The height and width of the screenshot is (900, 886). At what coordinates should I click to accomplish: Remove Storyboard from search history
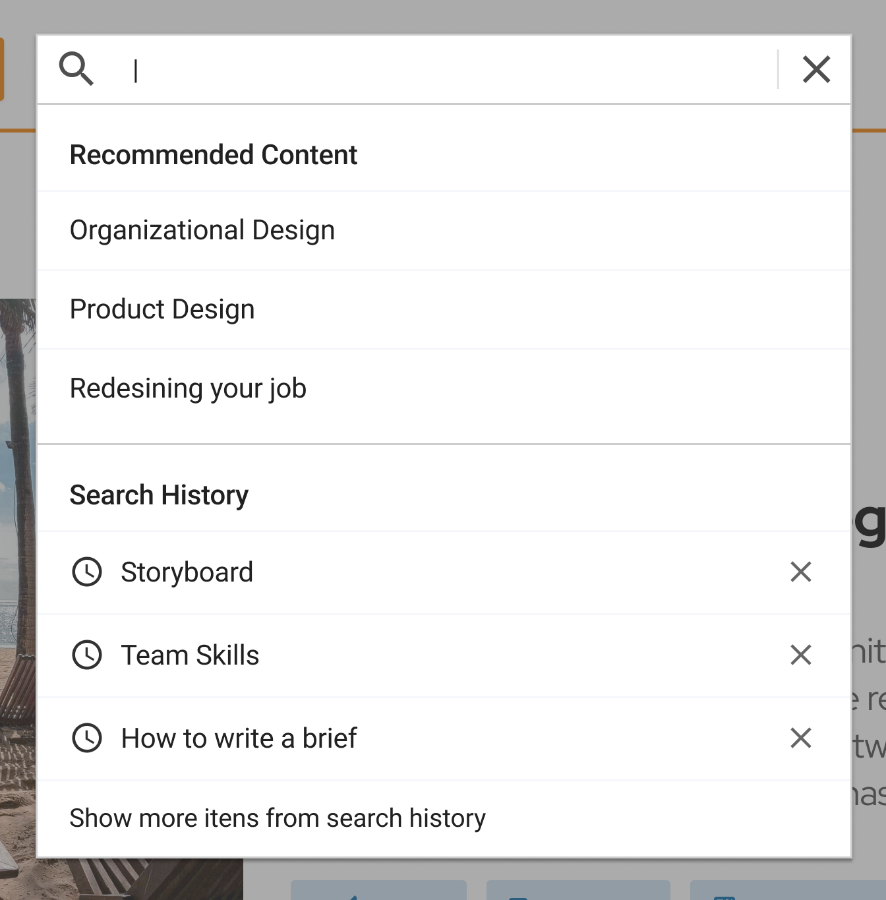coord(801,572)
